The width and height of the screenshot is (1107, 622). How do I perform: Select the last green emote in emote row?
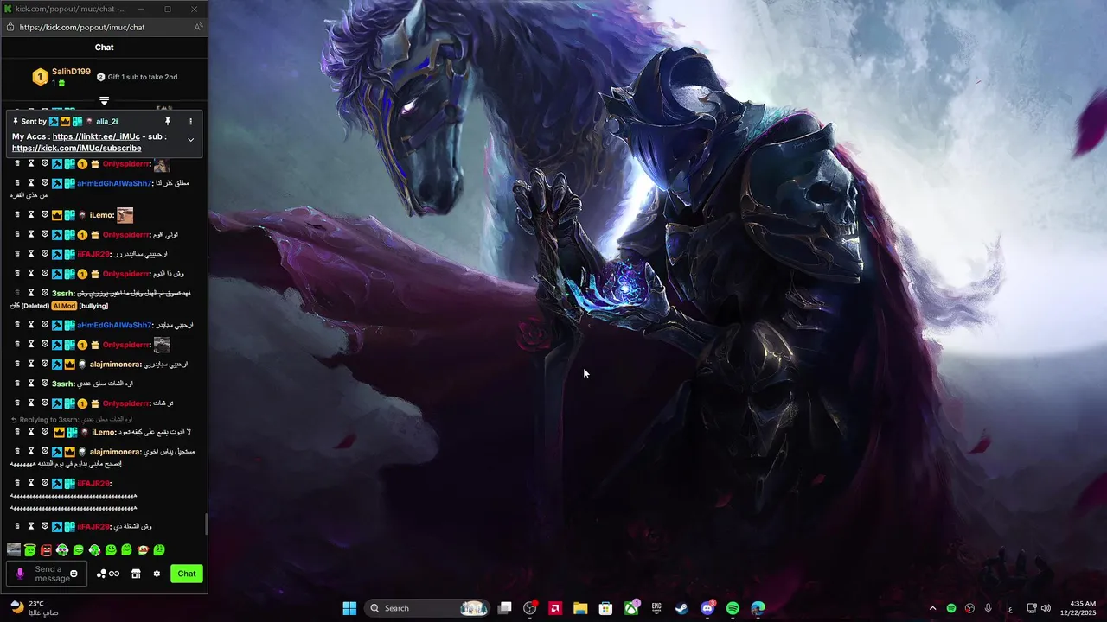(x=159, y=549)
